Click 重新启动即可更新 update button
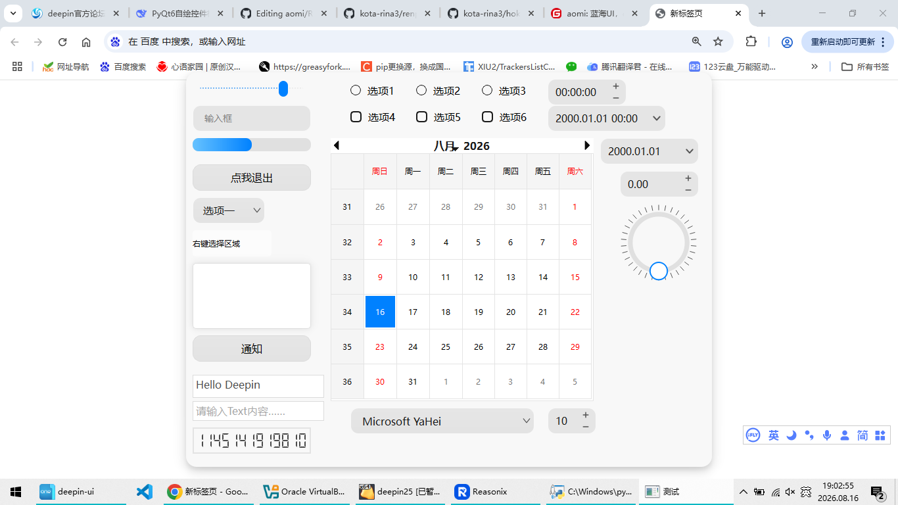The image size is (898, 505). (x=847, y=41)
